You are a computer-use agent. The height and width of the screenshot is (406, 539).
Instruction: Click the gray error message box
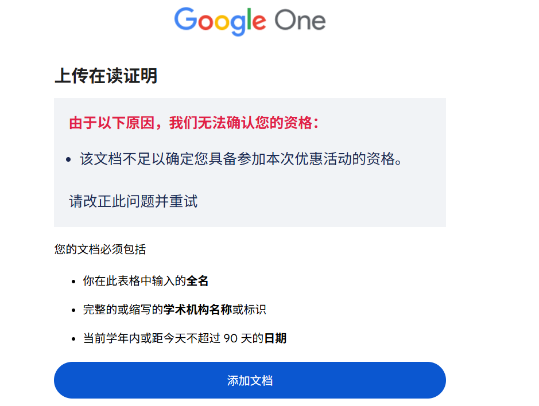pyautogui.click(x=250, y=162)
